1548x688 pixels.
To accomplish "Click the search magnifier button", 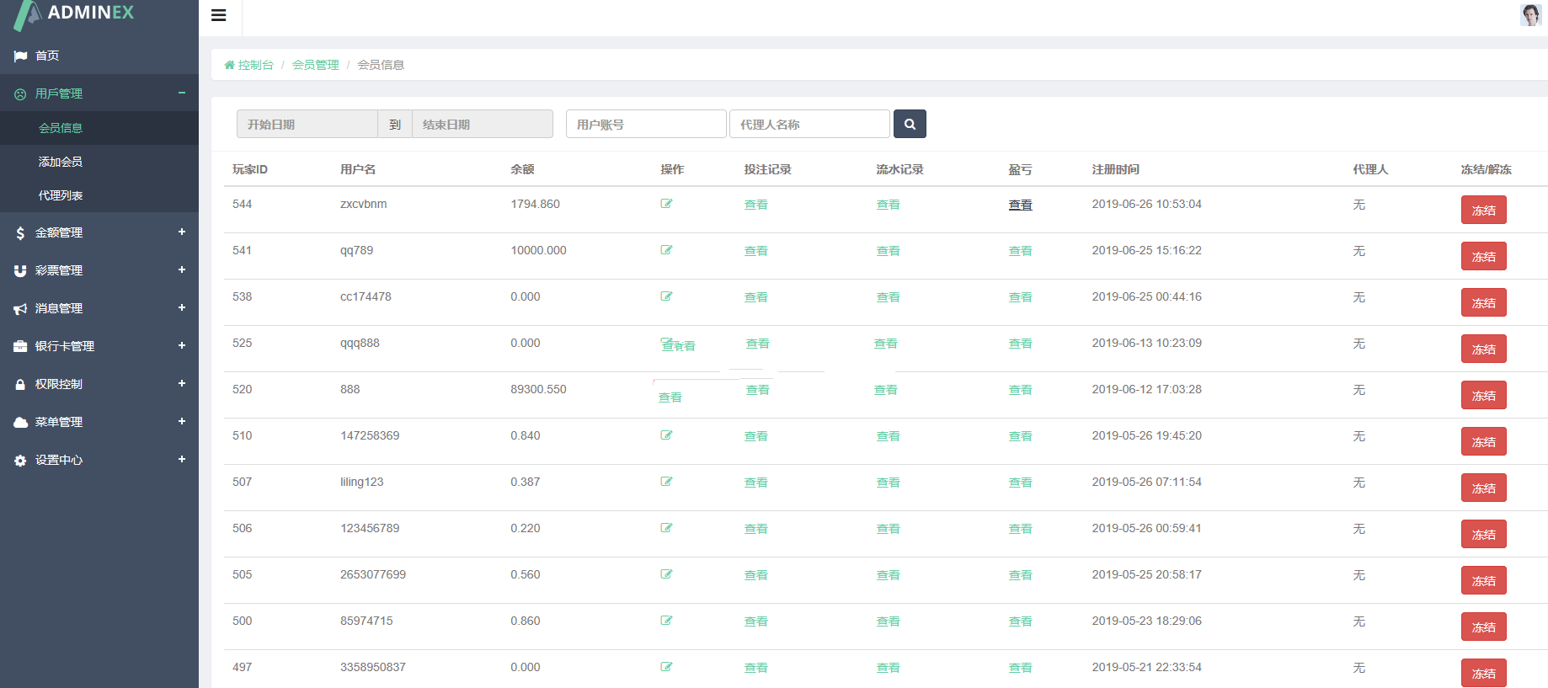I will coord(910,124).
